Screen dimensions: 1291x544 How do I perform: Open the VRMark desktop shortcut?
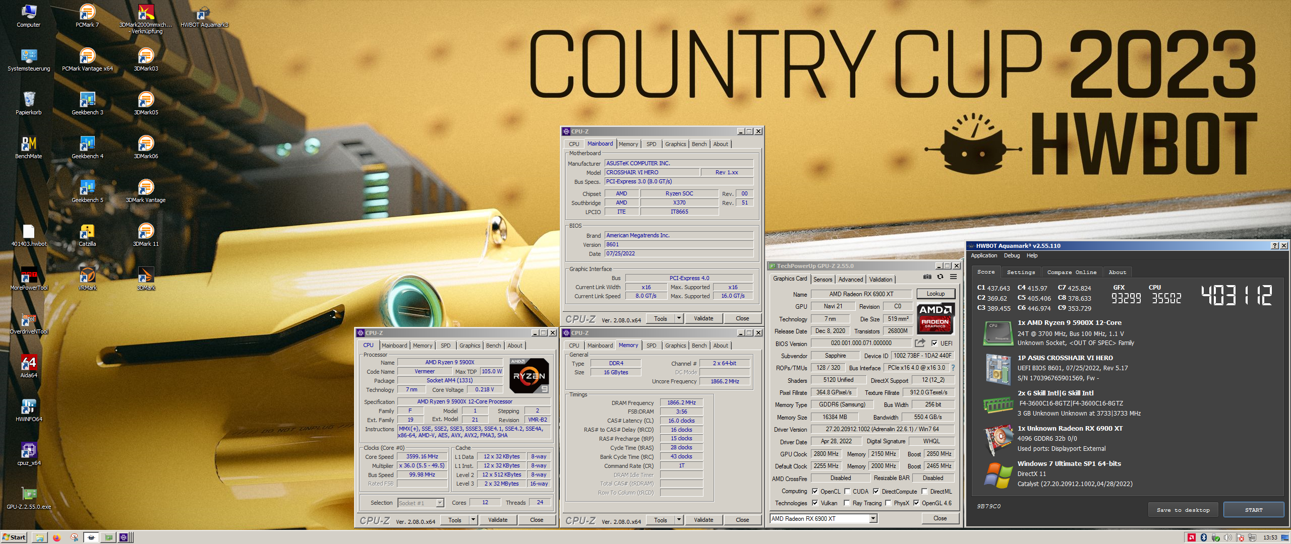[87, 279]
